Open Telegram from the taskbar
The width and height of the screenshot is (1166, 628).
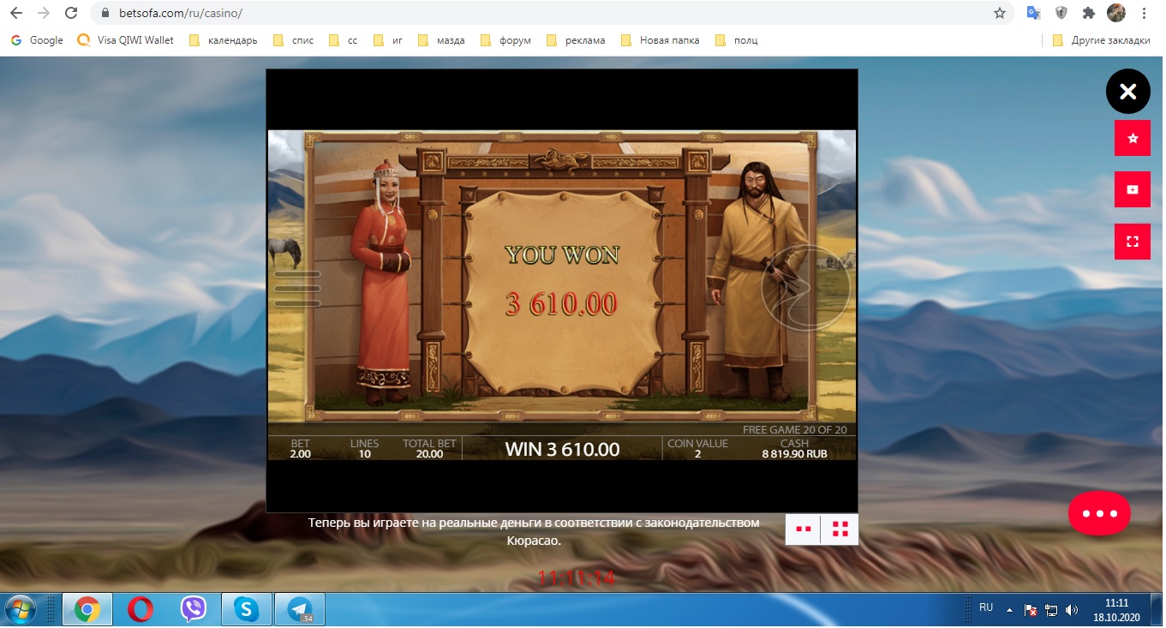point(300,609)
